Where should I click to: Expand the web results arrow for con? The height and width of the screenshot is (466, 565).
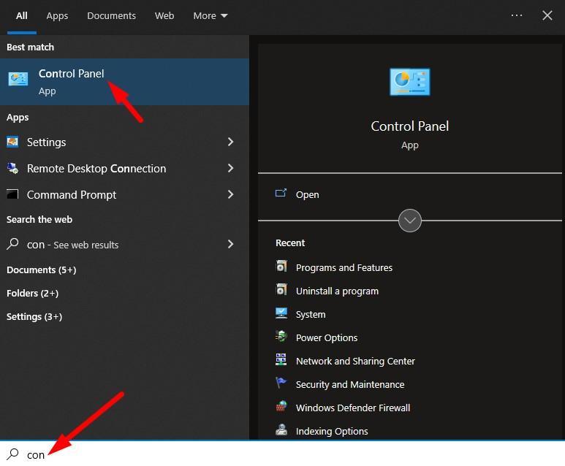tap(231, 244)
